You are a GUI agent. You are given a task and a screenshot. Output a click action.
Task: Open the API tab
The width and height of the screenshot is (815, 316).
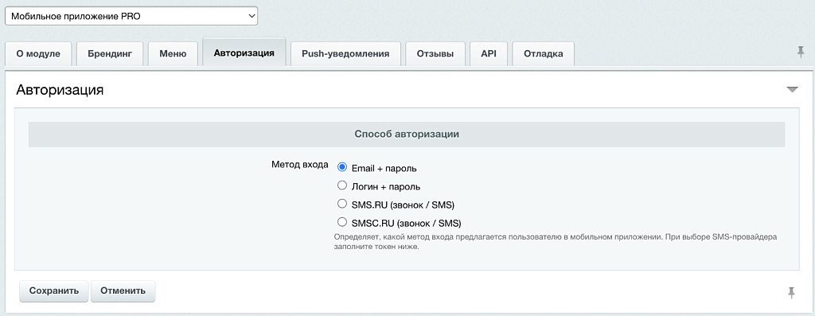pyautogui.click(x=489, y=53)
